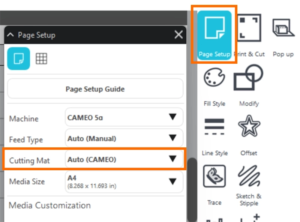Open the Line Style panel
Viewport: 300px width, 222px height.
click(x=214, y=127)
